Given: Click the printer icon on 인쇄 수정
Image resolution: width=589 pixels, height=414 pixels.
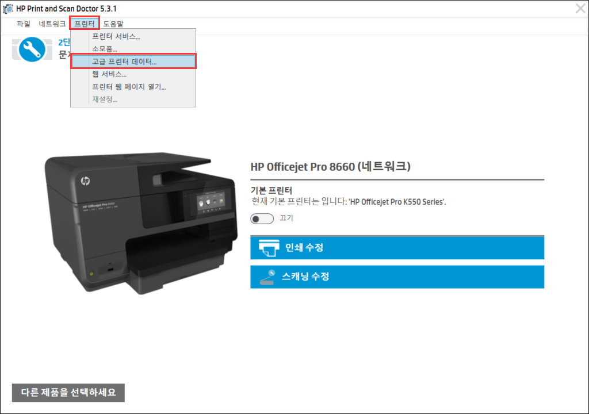Looking at the screenshot, I should point(269,248).
